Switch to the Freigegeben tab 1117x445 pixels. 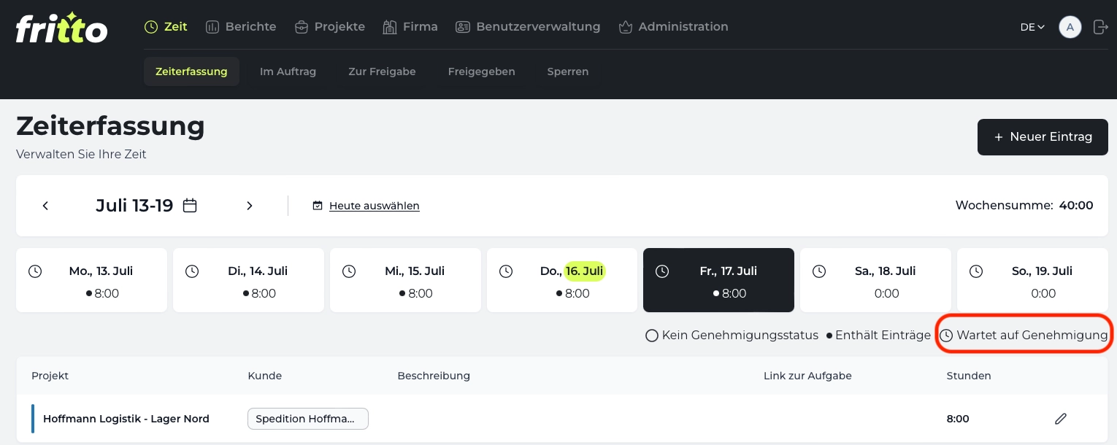tap(482, 71)
